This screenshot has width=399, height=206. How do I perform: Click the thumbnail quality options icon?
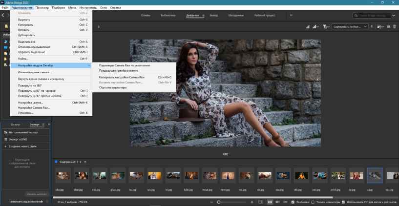pyautogui.click(x=315, y=26)
